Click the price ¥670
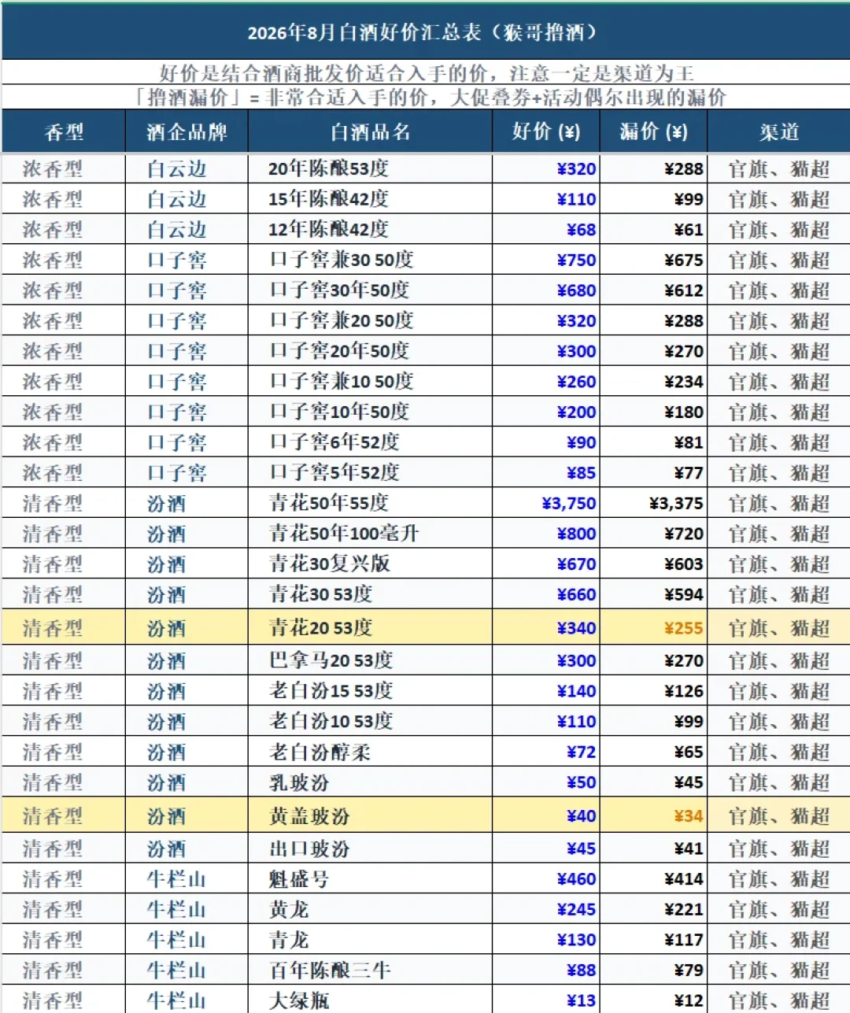The height and width of the screenshot is (1013, 850). coord(576,564)
